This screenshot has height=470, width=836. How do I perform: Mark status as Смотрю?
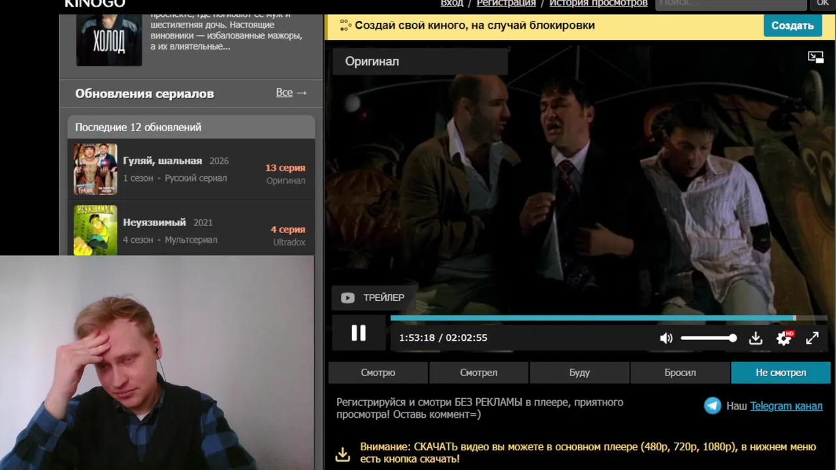(378, 373)
